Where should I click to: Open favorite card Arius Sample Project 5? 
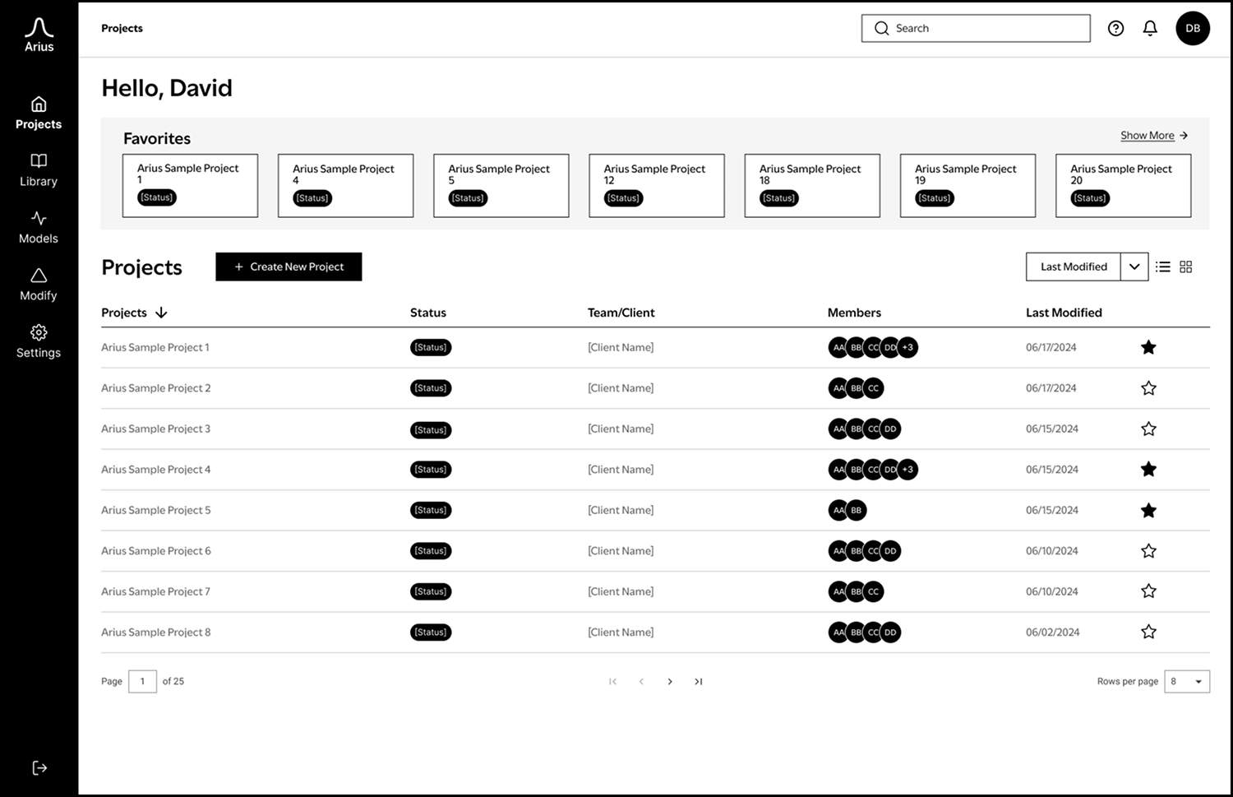pos(501,186)
